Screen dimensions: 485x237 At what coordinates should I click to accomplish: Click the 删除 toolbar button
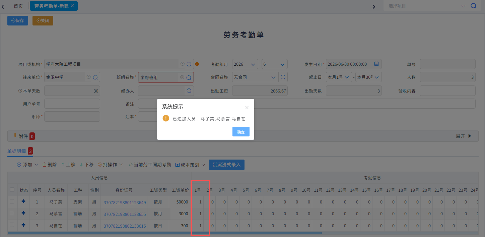click(50, 165)
